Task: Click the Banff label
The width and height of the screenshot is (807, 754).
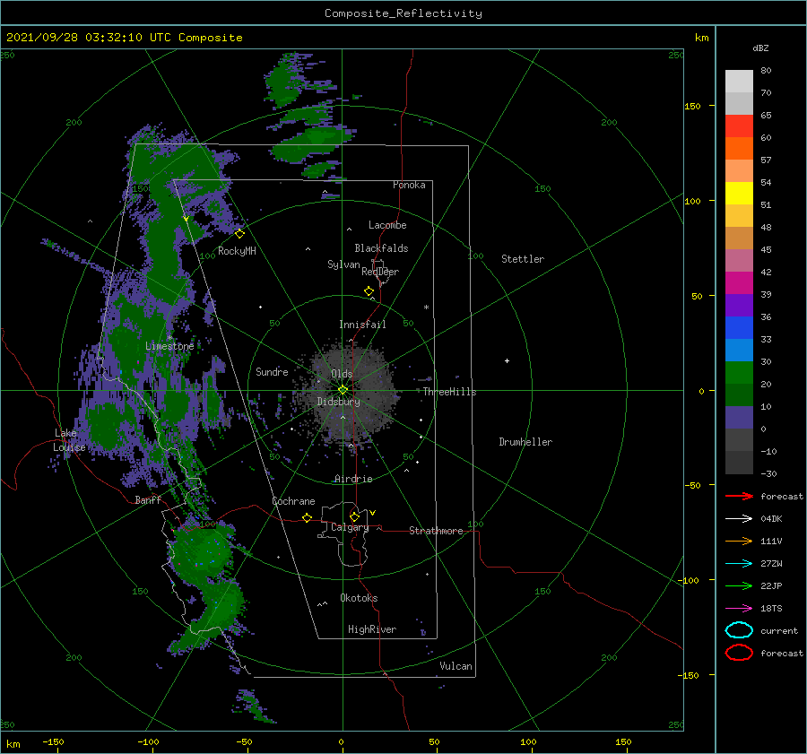Action: (148, 499)
